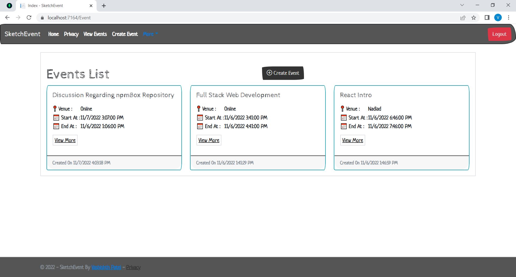Viewport: 516px width, 277px height.
Task: Open the Privacy link in the footer
Action: [x=133, y=267]
